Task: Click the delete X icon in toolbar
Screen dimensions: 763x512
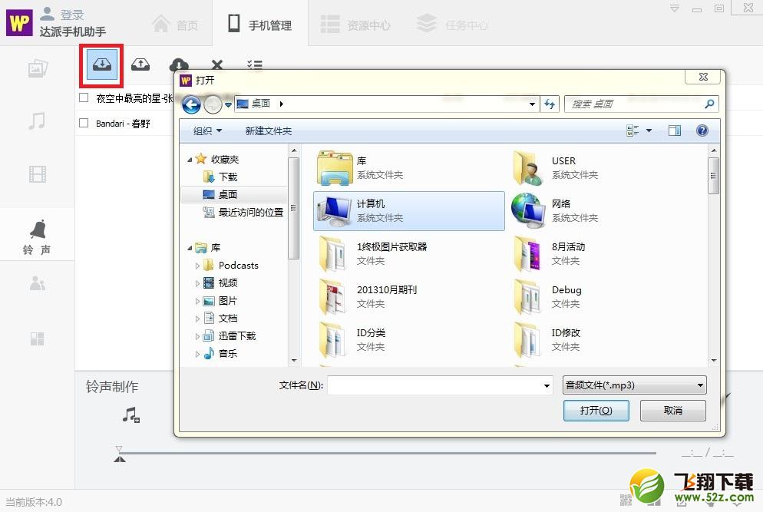Action: coord(217,64)
